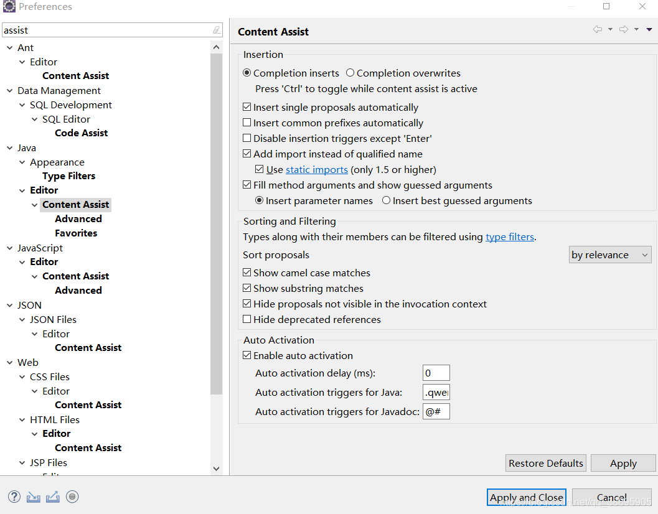
Task: Enable Hide deprecated references
Action: (247, 319)
